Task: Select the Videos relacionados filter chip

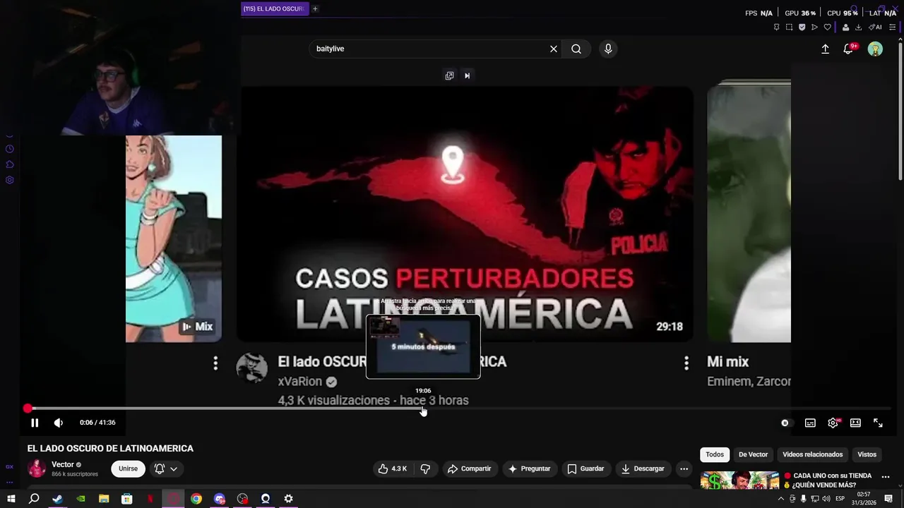Action: click(812, 454)
